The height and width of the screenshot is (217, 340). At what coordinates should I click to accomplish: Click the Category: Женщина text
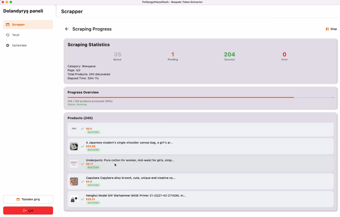(81, 66)
